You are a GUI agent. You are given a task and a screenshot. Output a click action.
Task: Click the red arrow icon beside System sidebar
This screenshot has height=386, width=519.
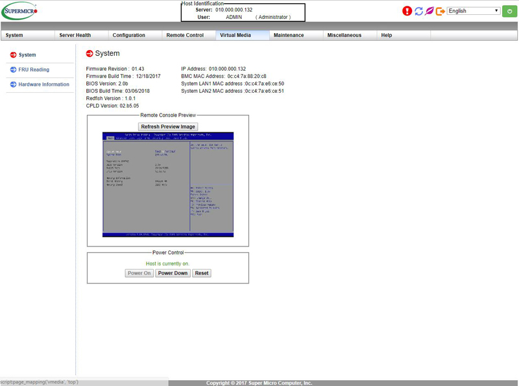[x=13, y=55]
